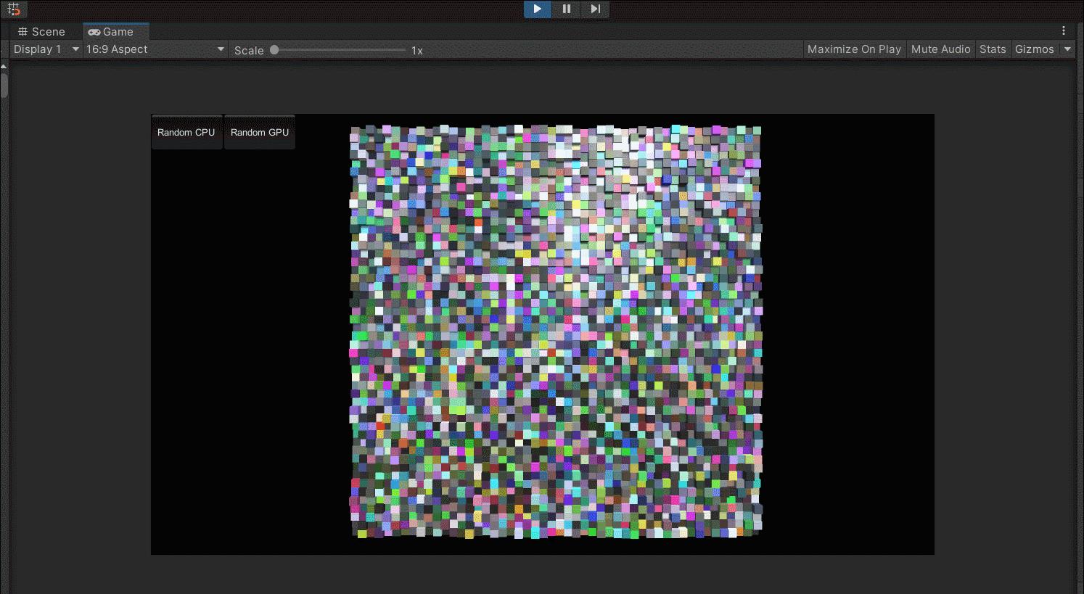Open the Display 1 selector
Image resolution: width=1084 pixels, height=594 pixels.
(x=44, y=49)
